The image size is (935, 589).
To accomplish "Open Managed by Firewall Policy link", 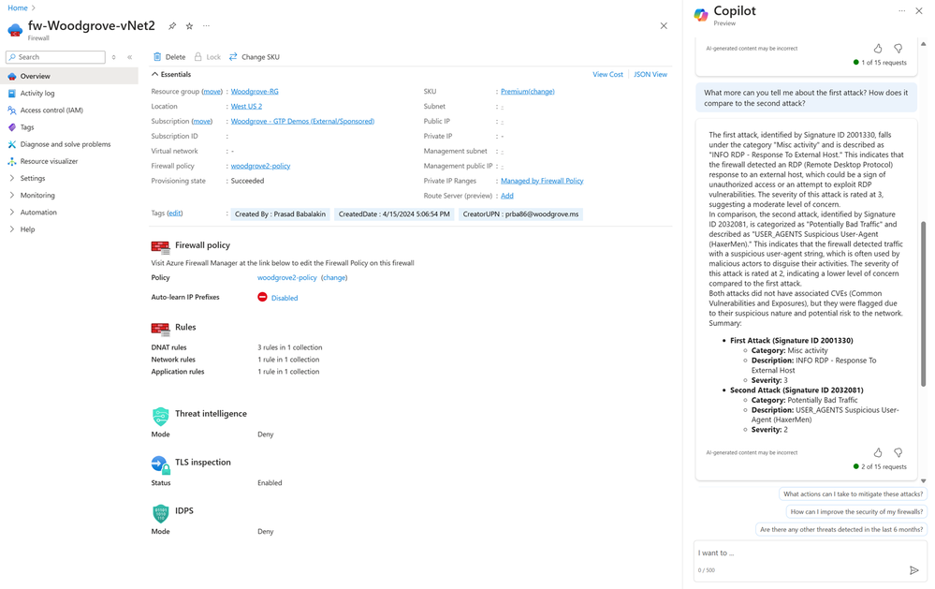I will coord(542,181).
